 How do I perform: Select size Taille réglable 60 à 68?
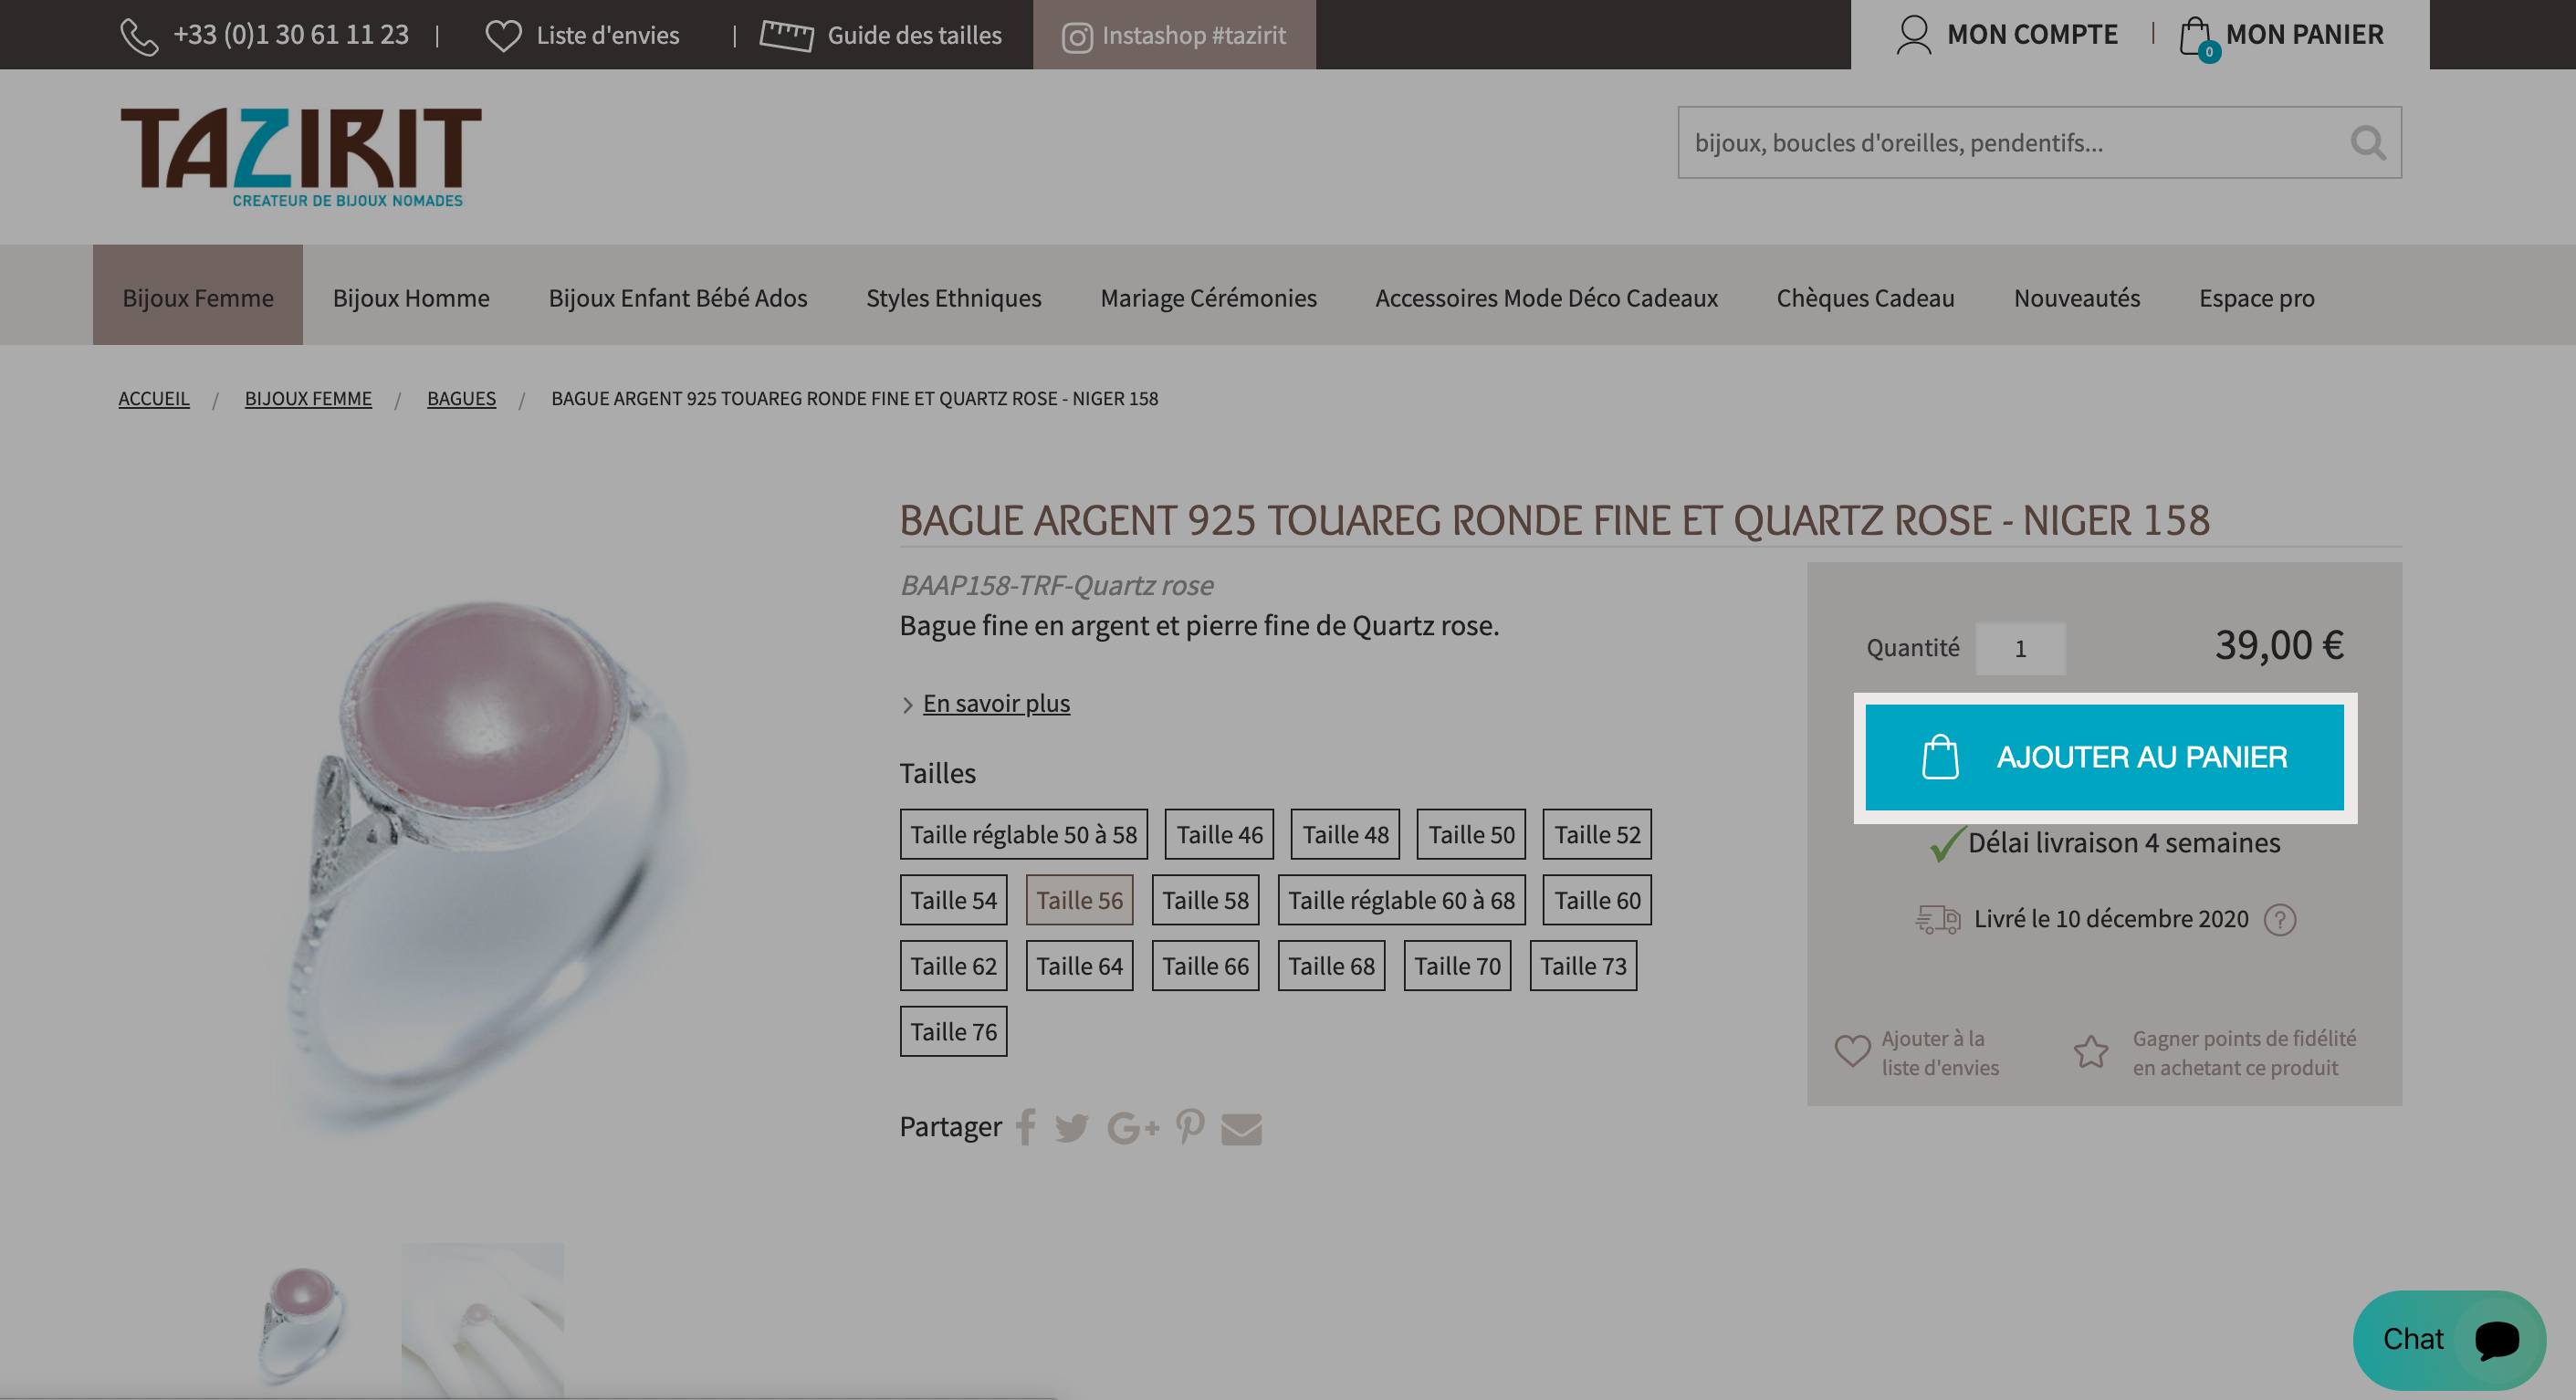[1401, 900]
